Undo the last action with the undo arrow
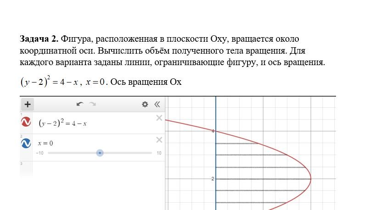This screenshot has height=210, width=370. (x=80, y=104)
